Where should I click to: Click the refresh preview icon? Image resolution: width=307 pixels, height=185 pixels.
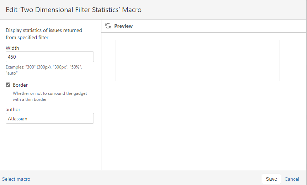click(108, 26)
